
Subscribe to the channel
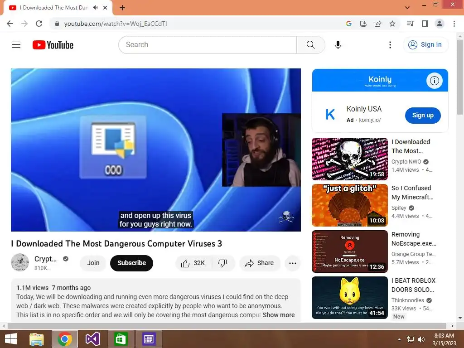pos(131,263)
